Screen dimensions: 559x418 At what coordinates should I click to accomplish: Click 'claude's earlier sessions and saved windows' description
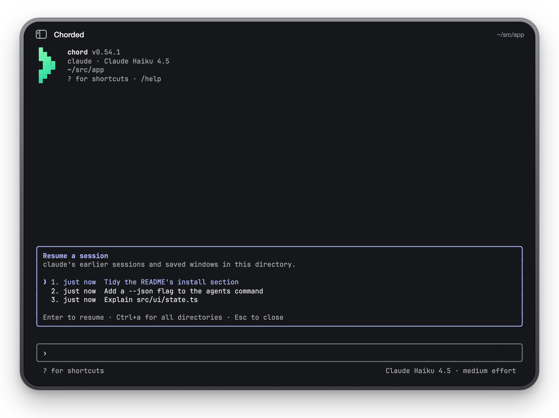(169, 264)
